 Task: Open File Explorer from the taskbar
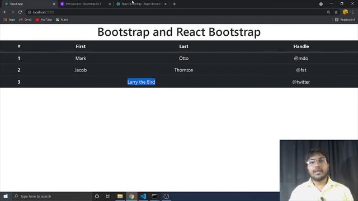[120, 196]
